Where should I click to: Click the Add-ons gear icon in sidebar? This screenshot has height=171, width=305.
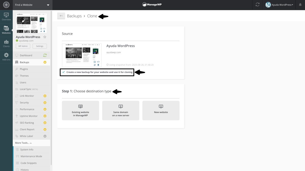(6, 56)
